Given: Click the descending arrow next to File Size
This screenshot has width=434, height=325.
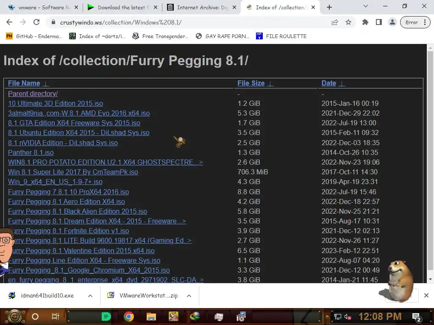Looking at the screenshot, I should [x=270, y=84].
